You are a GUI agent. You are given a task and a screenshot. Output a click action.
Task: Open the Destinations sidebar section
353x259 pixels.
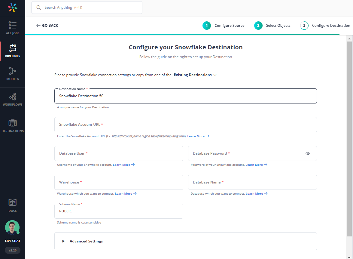click(x=12, y=125)
